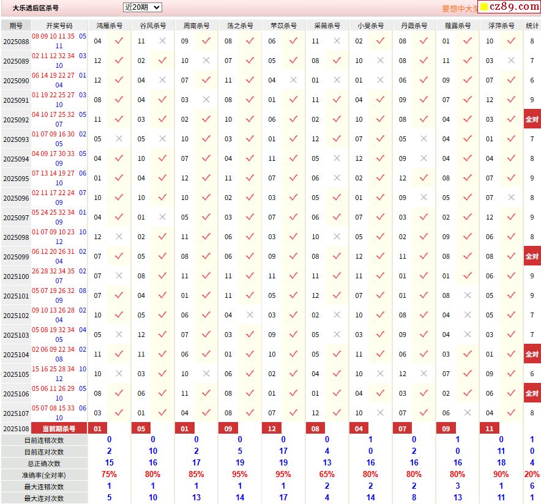Click the 谷风杀号 cross mark in row 2025097

point(163,217)
